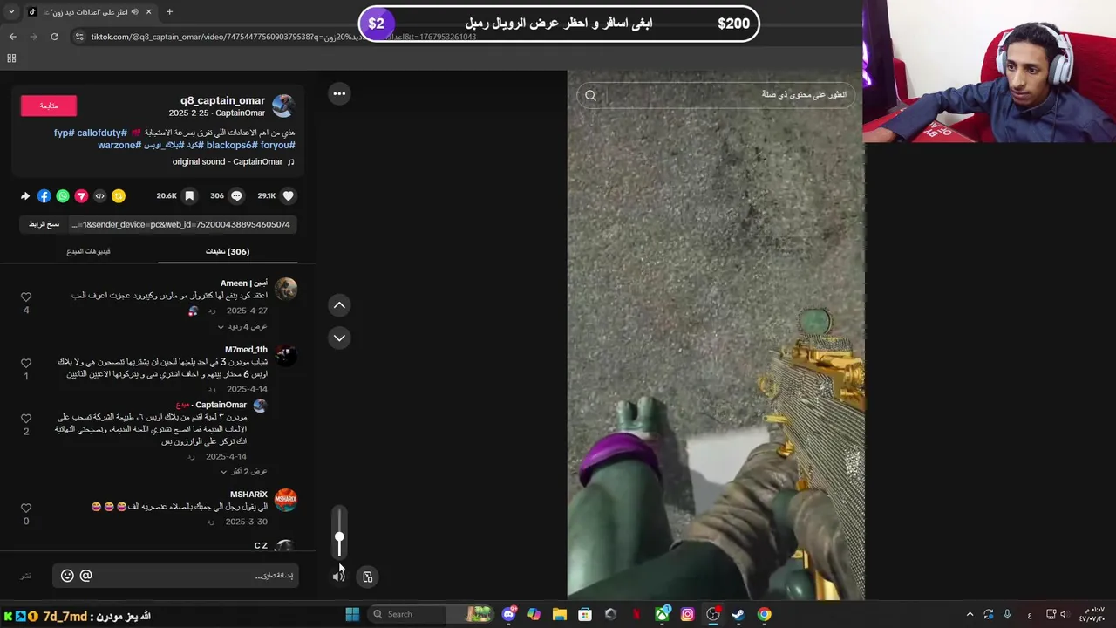Click the #blackops6 hashtag
The height and width of the screenshot is (628, 1116).
click(x=232, y=145)
